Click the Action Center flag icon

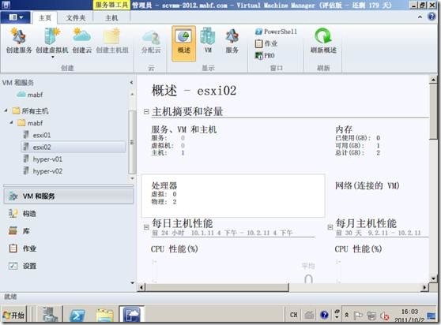pos(358,316)
